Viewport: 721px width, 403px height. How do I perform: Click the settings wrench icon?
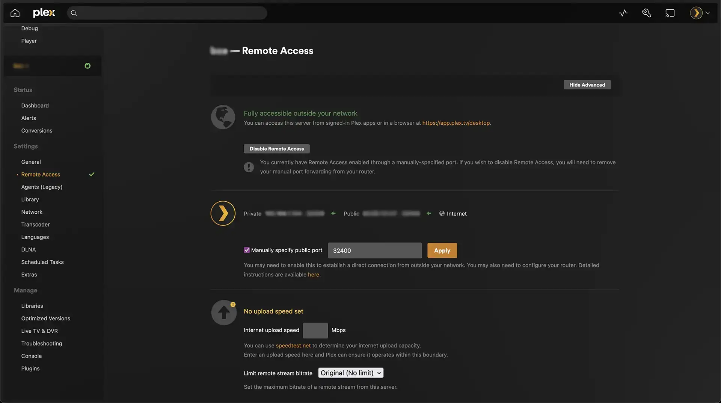click(x=647, y=12)
